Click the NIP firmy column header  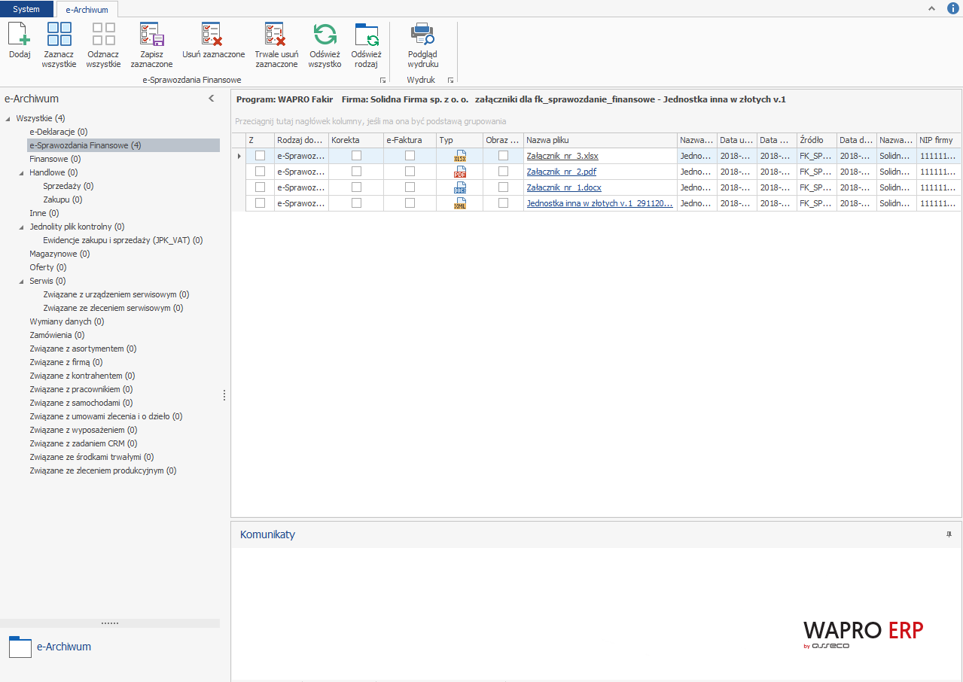pos(938,140)
